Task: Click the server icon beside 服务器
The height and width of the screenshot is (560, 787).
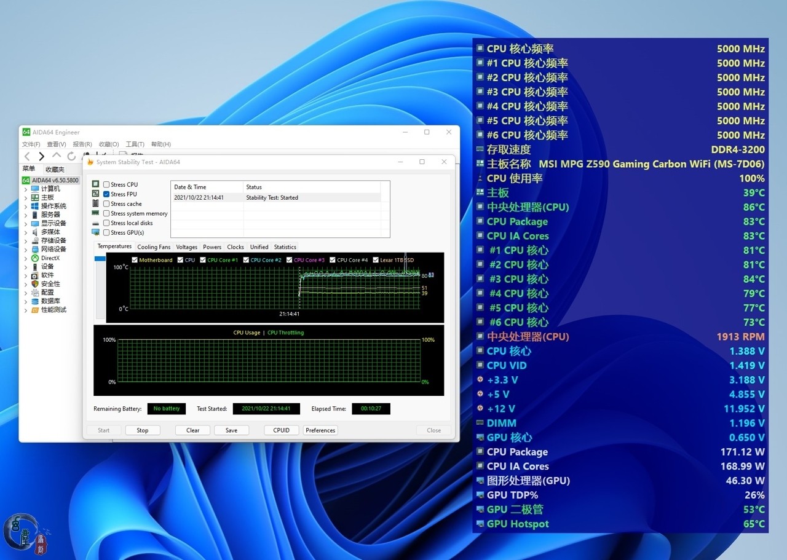Action: pos(35,215)
